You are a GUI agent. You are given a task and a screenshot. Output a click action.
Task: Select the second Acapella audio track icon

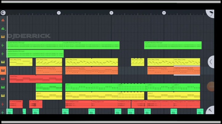coord(3,54)
